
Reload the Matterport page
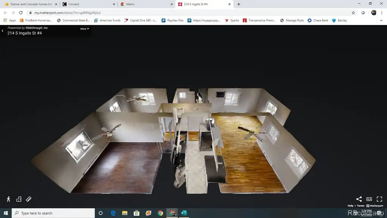pyautogui.click(x=21, y=12)
